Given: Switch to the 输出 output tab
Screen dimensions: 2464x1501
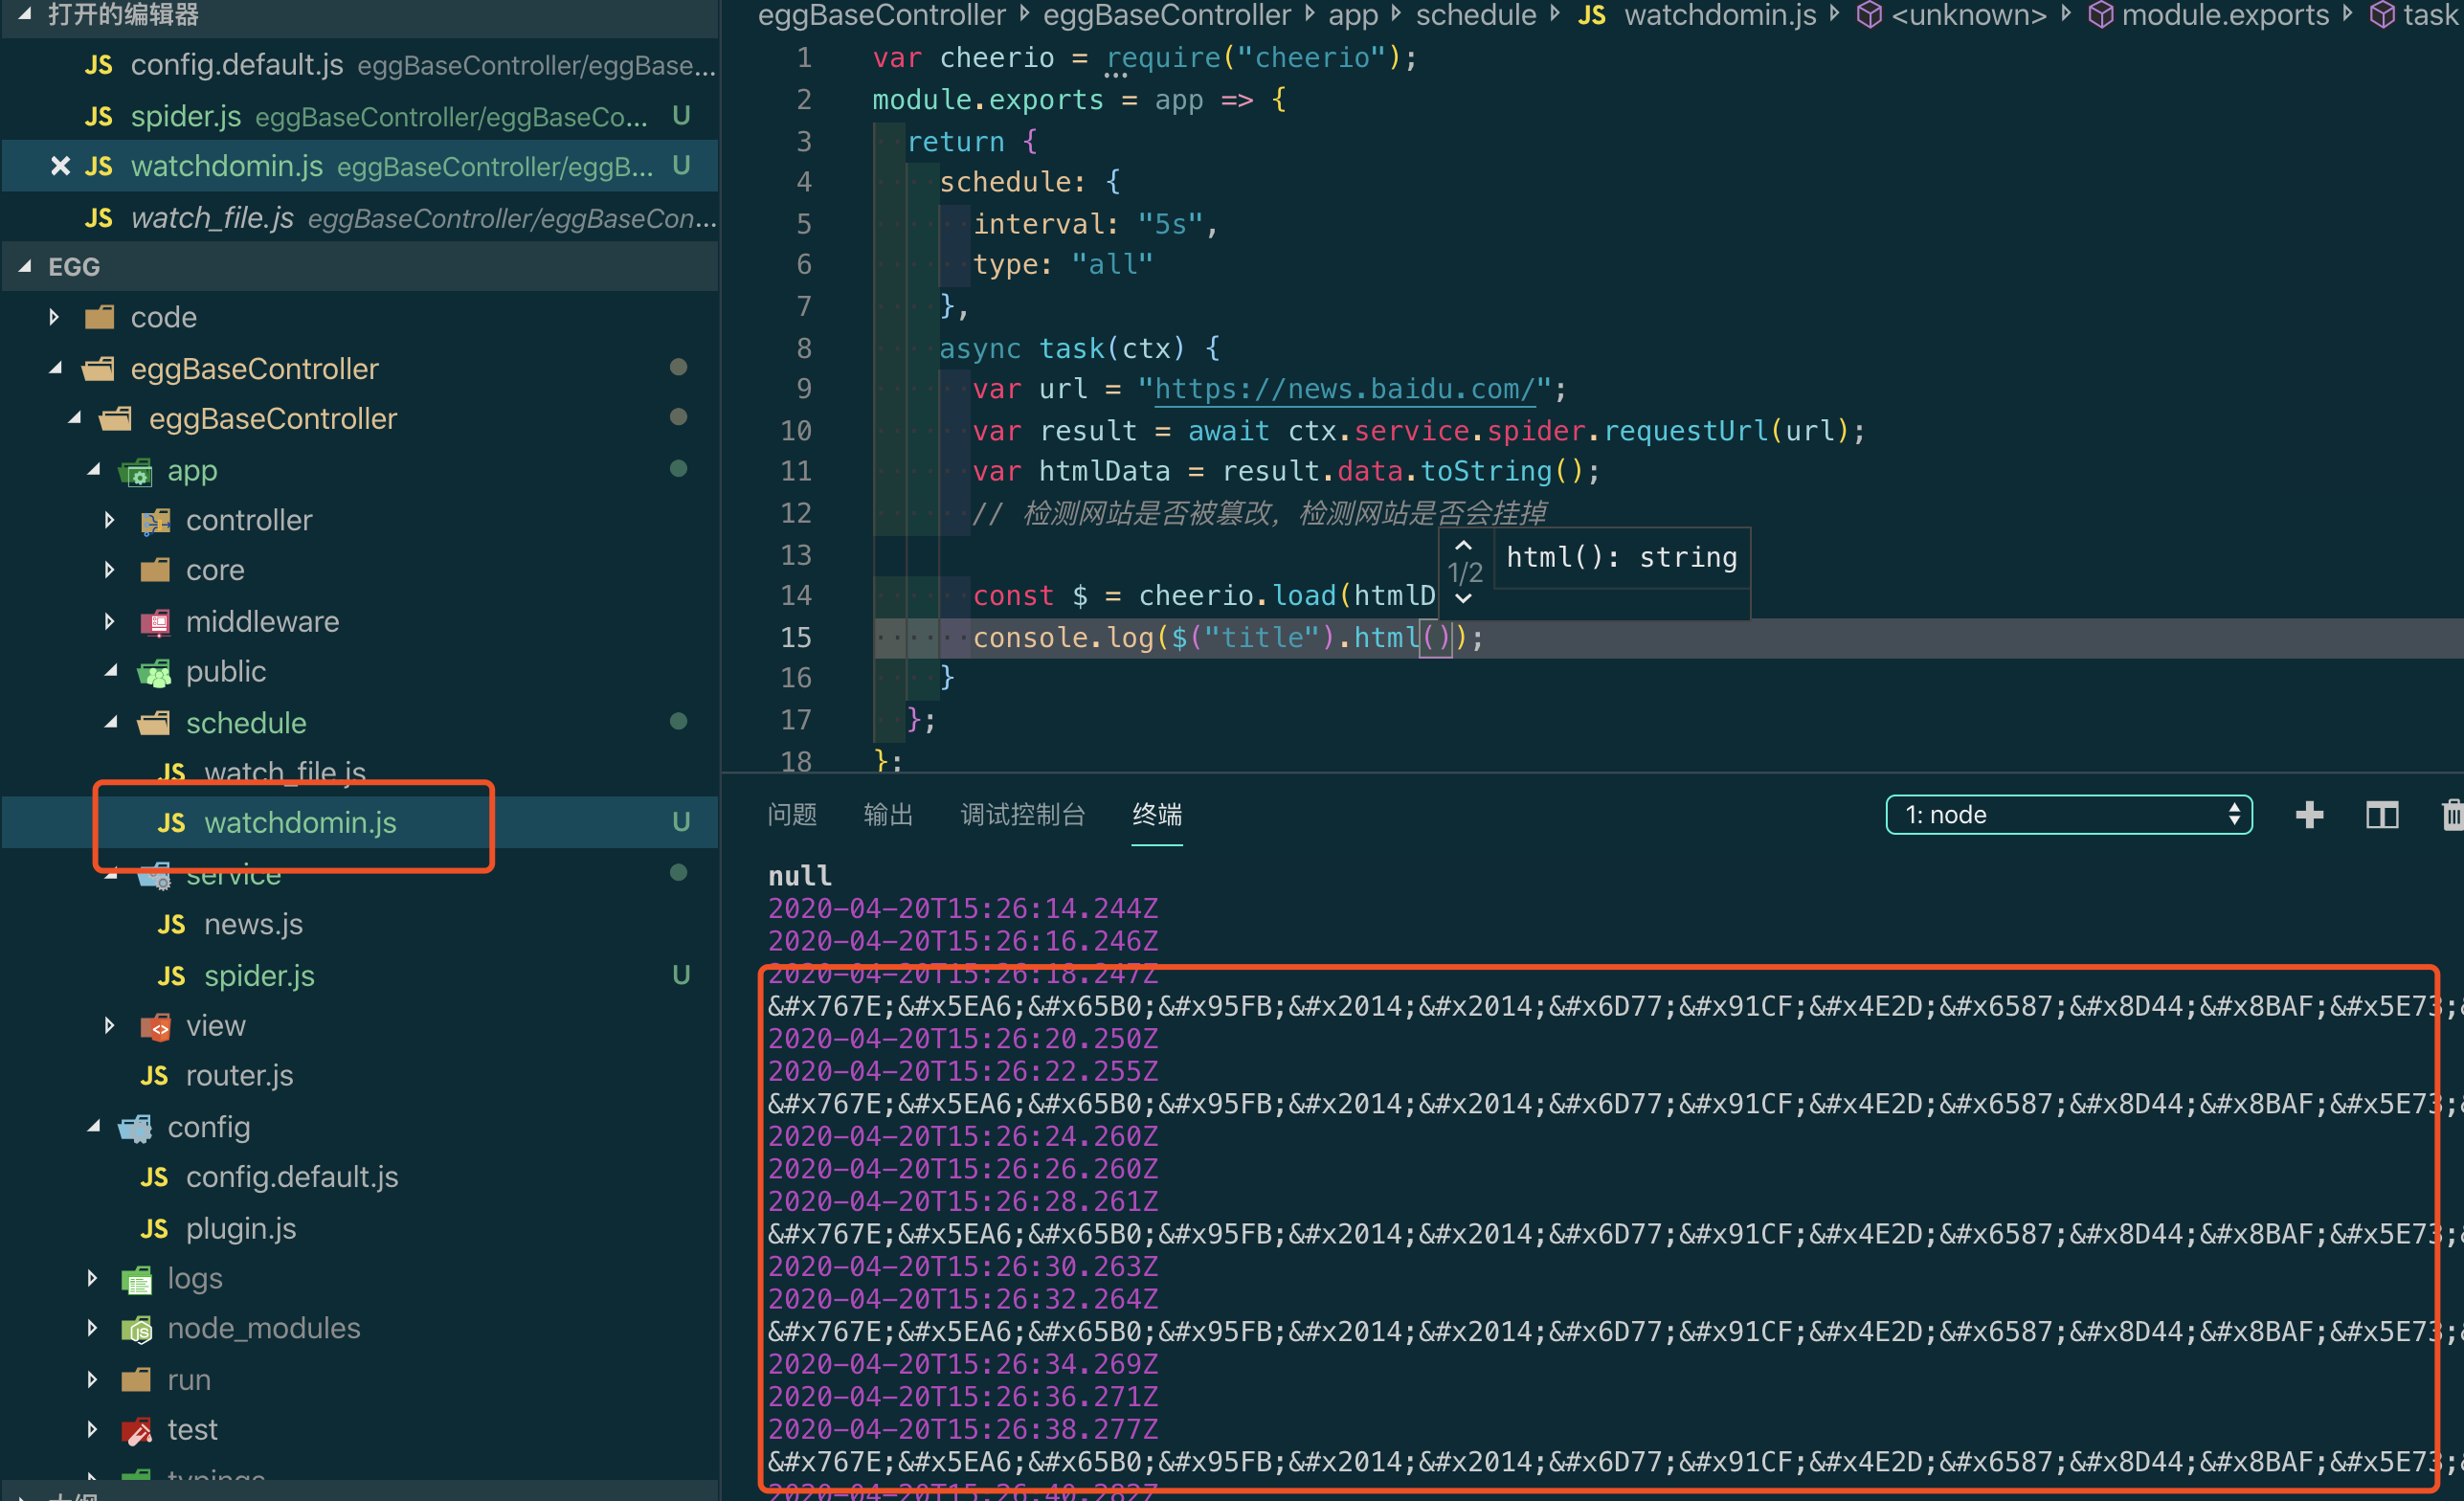Looking at the screenshot, I should click(888, 814).
